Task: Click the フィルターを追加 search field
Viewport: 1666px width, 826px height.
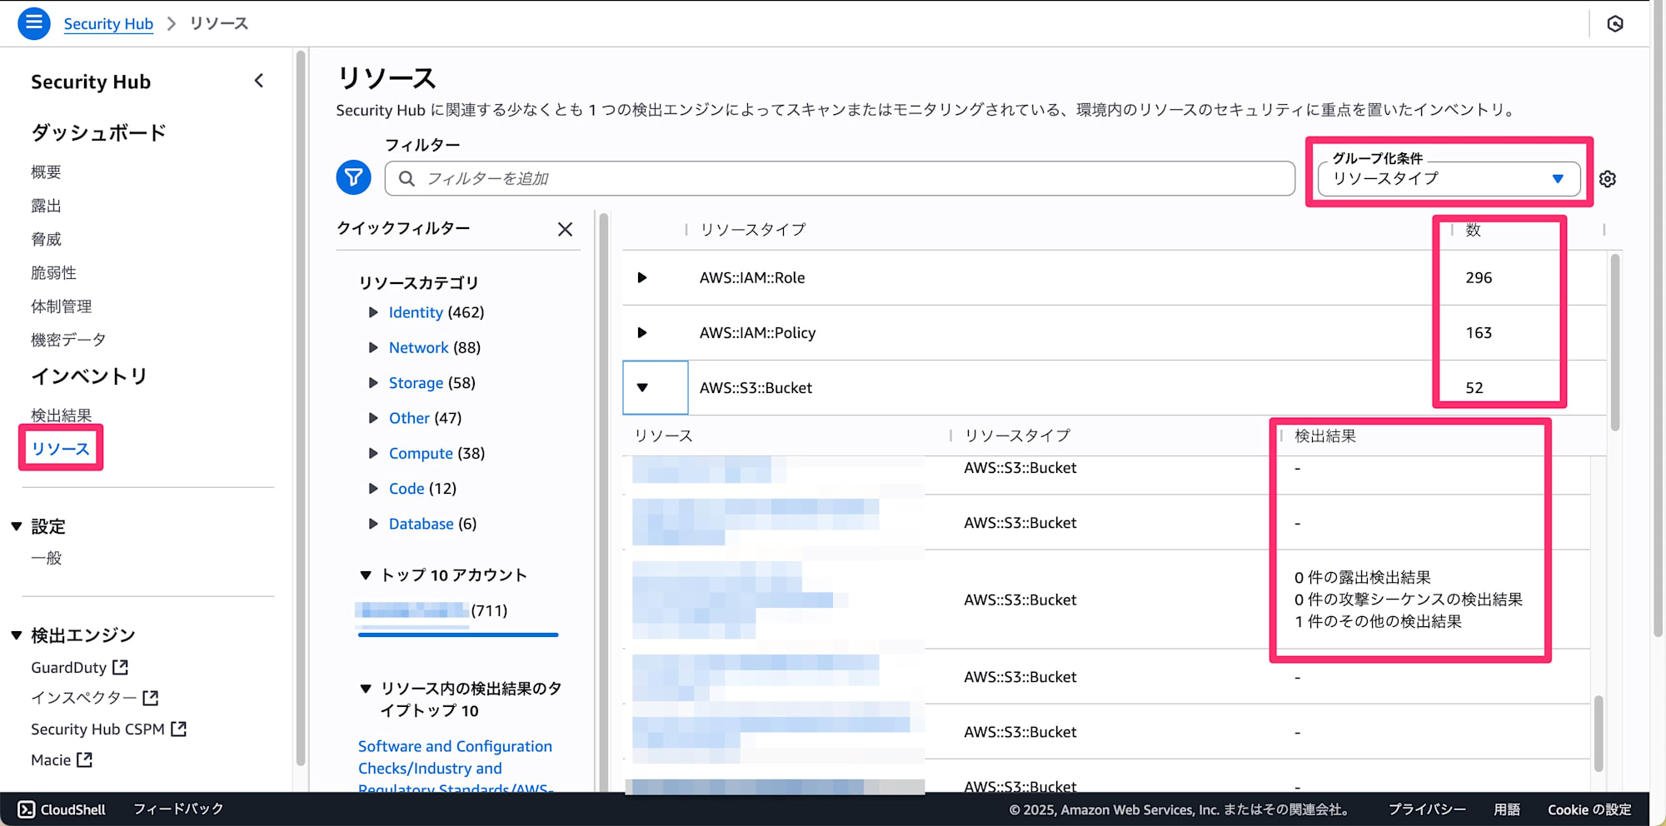Action: point(840,178)
